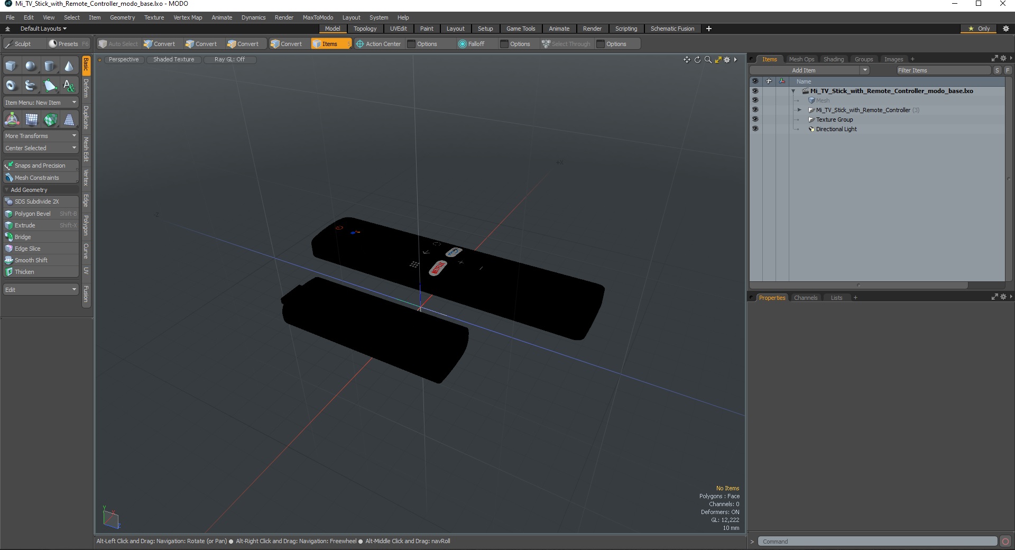The height and width of the screenshot is (550, 1015).
Task: Activate the Thicken tool
Action: pyautogui.click(x=41, y=272)
